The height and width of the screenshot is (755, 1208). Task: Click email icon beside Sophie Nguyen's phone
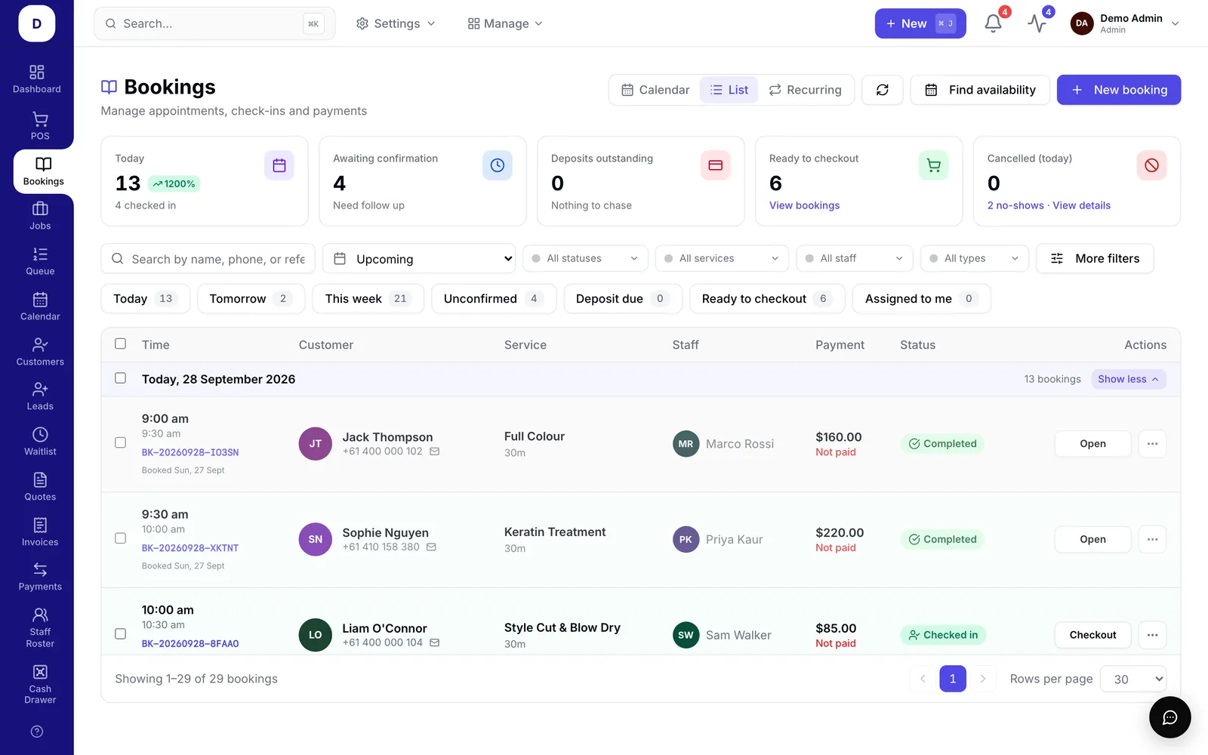pyautogui.click(x=431, y=547)
